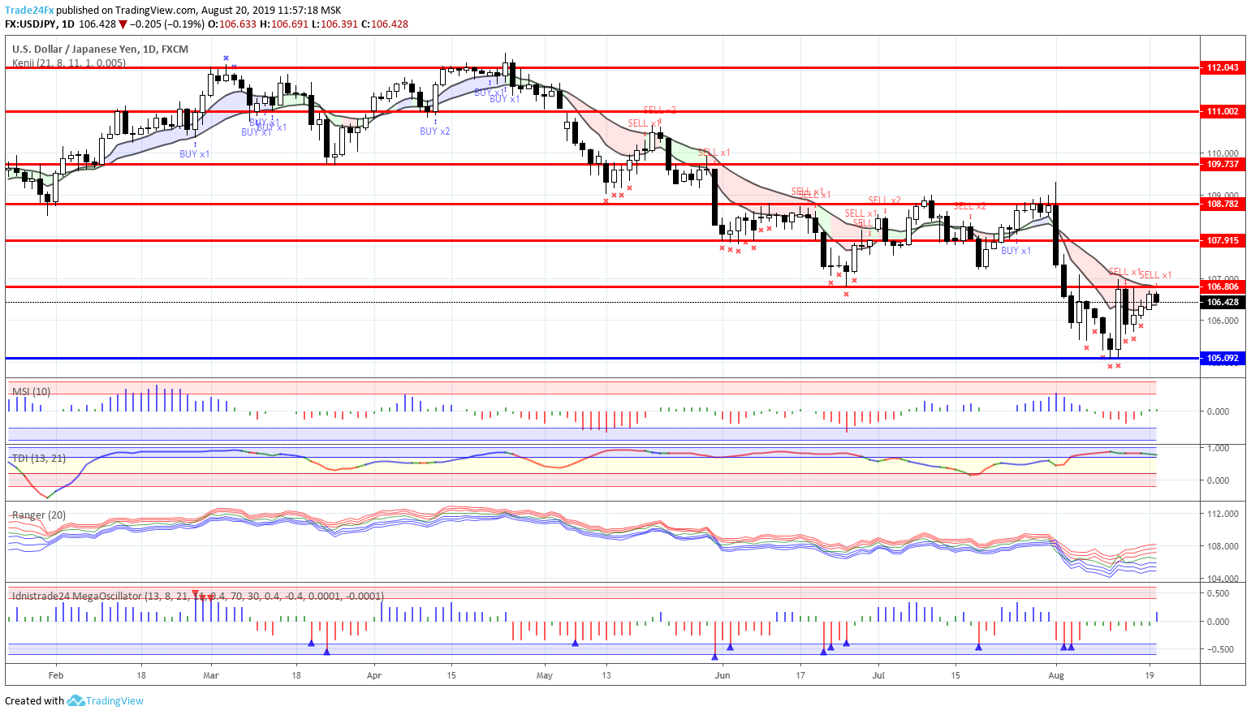Select the 109.737 price level label
The width and height of the screenshot is (1251, 715).
coord(1223,164)
